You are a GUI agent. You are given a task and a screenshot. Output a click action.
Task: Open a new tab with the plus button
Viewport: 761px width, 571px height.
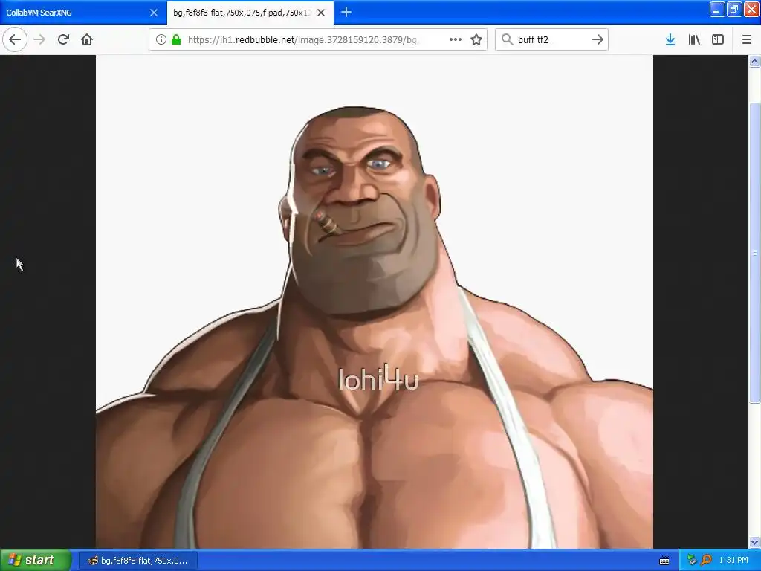[x=346, y=13]
